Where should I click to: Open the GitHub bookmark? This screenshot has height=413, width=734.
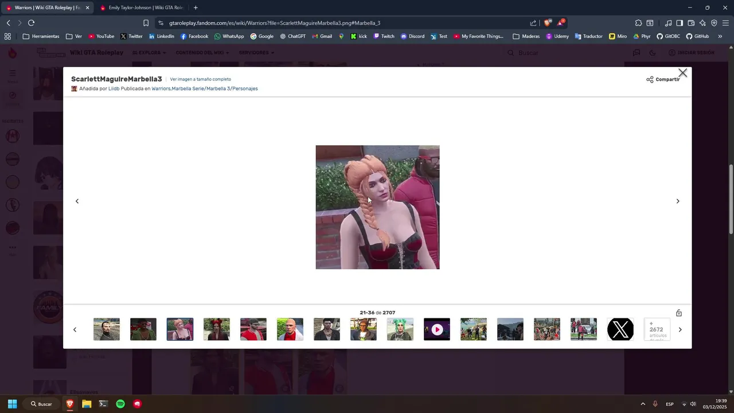pos(697,36)
